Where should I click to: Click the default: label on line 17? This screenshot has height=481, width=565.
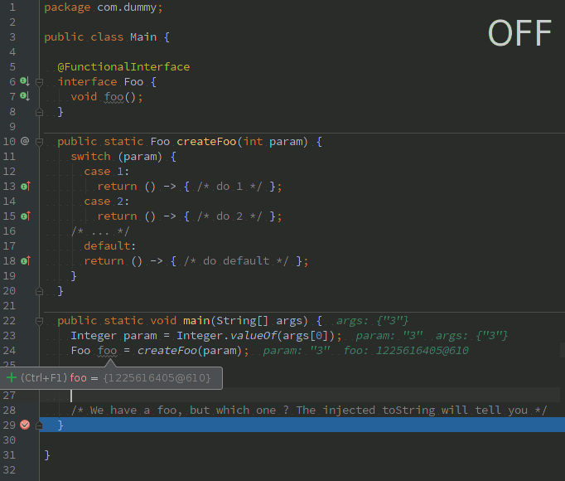pos(110,245)
